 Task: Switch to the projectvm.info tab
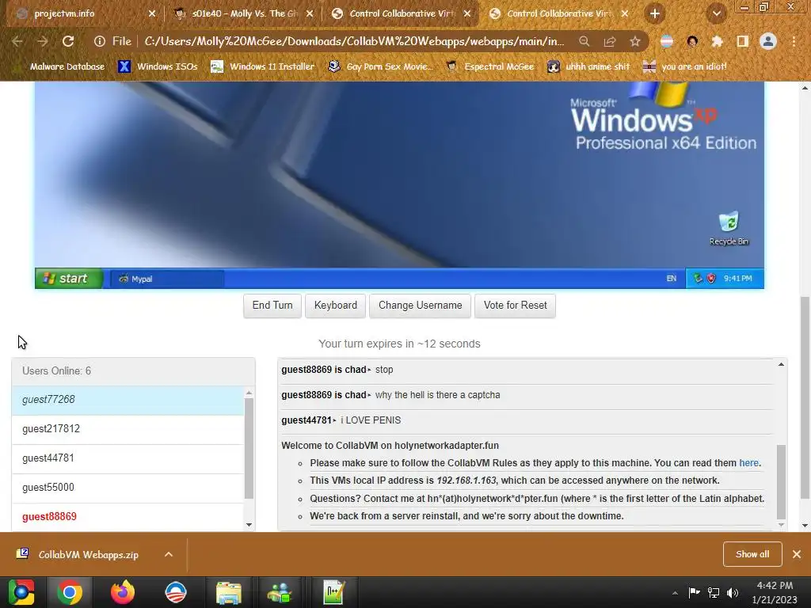[x=82, y=13]
